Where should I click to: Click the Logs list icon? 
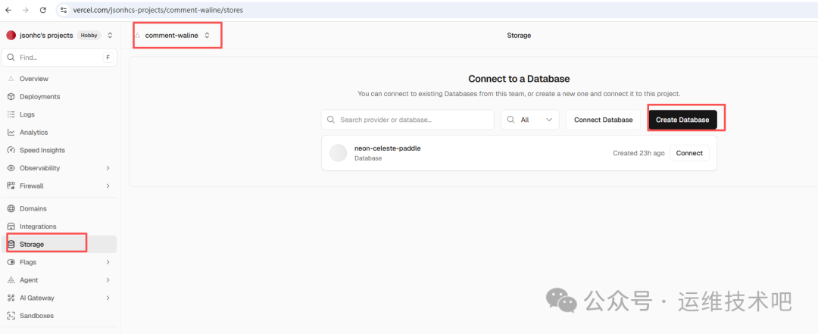11,114
